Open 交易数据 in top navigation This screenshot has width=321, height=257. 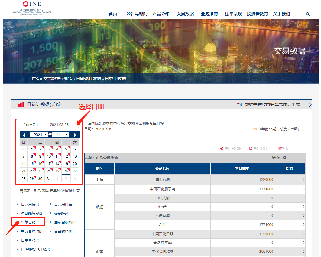coord(185,14)
